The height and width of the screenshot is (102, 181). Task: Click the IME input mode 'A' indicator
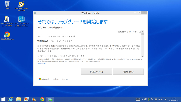(x=166, y=99)
